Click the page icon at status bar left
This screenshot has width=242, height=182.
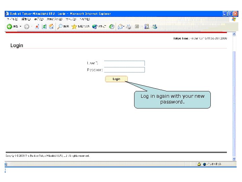6,164
